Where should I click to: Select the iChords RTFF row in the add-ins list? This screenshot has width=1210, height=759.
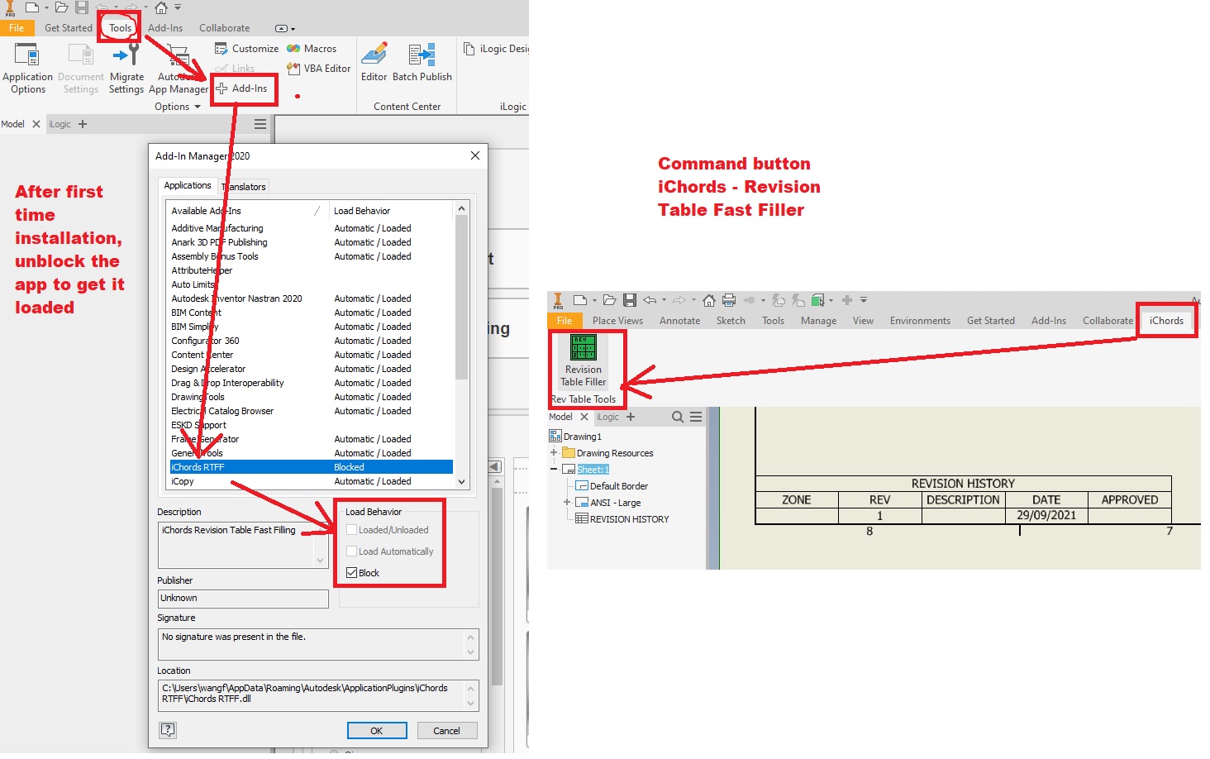point(312,467)
